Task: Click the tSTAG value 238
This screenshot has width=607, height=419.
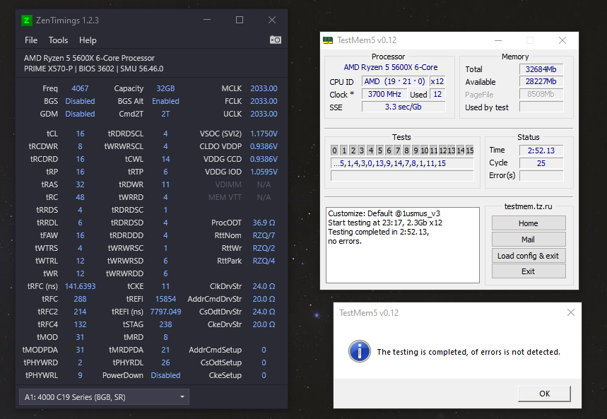Action: [x=165, y=324]
